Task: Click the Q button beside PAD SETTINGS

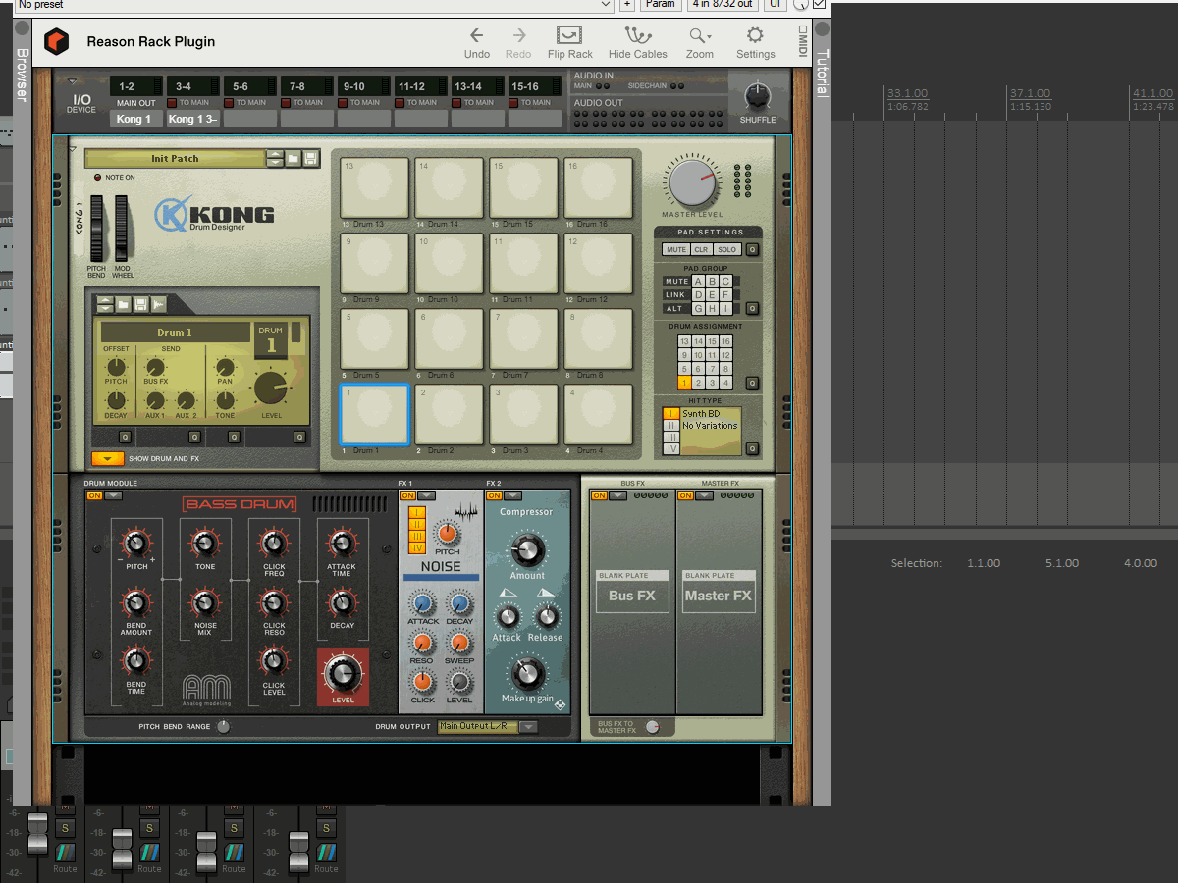Action: [x=752, y=249]
